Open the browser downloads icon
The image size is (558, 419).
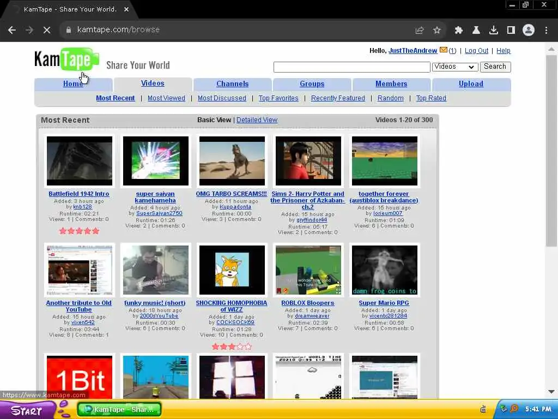click(x=494, y=31)
